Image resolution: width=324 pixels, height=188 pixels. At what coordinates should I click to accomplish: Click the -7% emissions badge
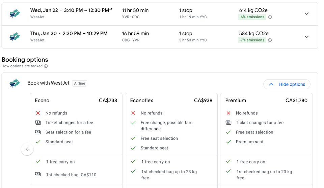coord(252,40)
